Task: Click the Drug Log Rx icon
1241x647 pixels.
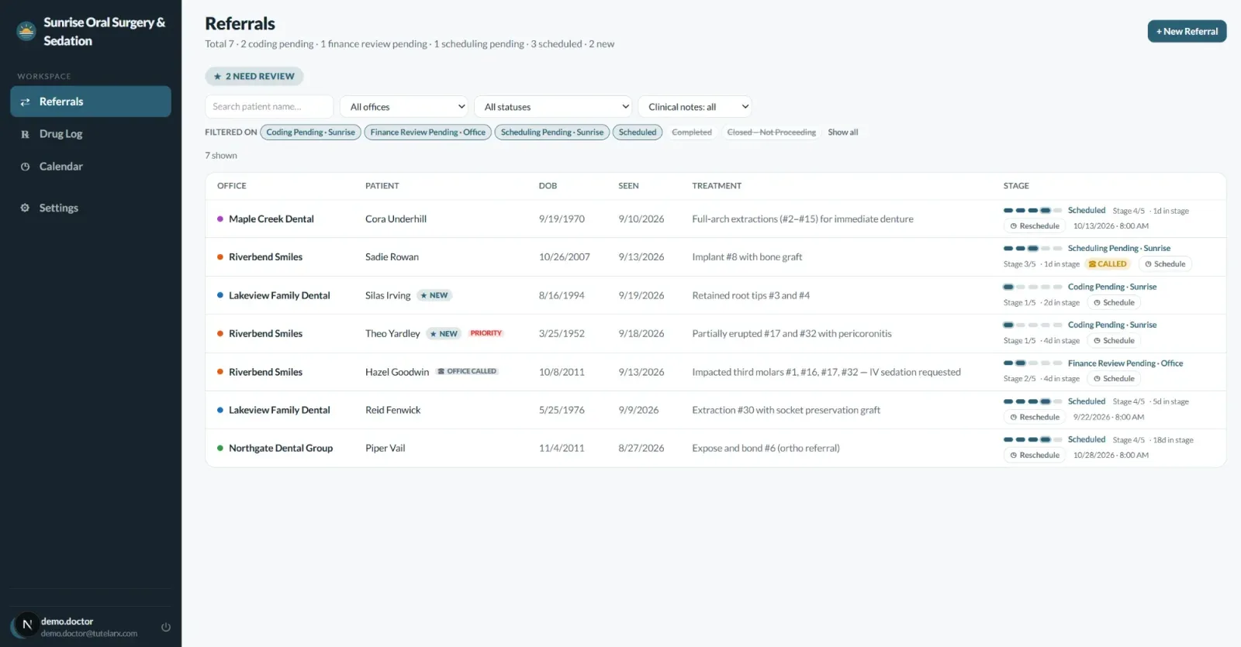Action: click(x=25, y=134)
